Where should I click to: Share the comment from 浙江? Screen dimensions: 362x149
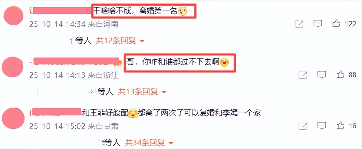303,75
